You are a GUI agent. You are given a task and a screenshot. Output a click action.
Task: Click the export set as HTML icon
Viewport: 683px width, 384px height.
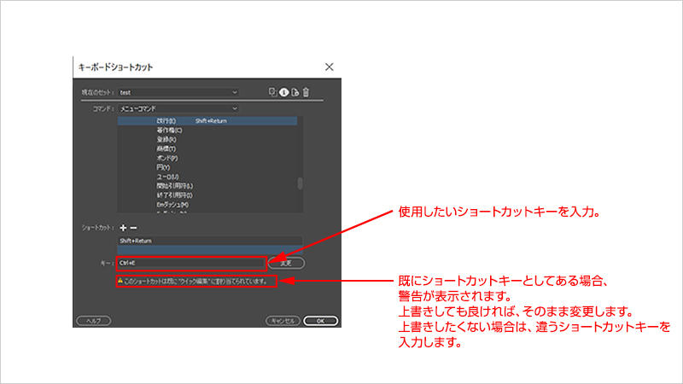295,92
